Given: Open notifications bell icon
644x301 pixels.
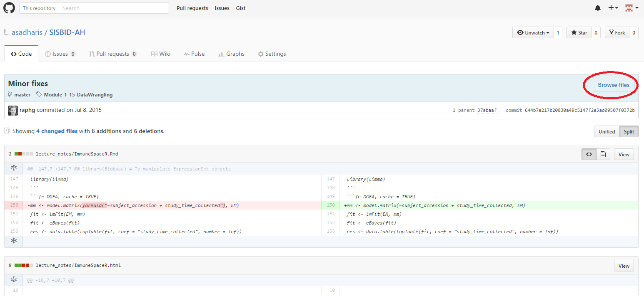Looking at the screenshot, I should click(598, 8).
